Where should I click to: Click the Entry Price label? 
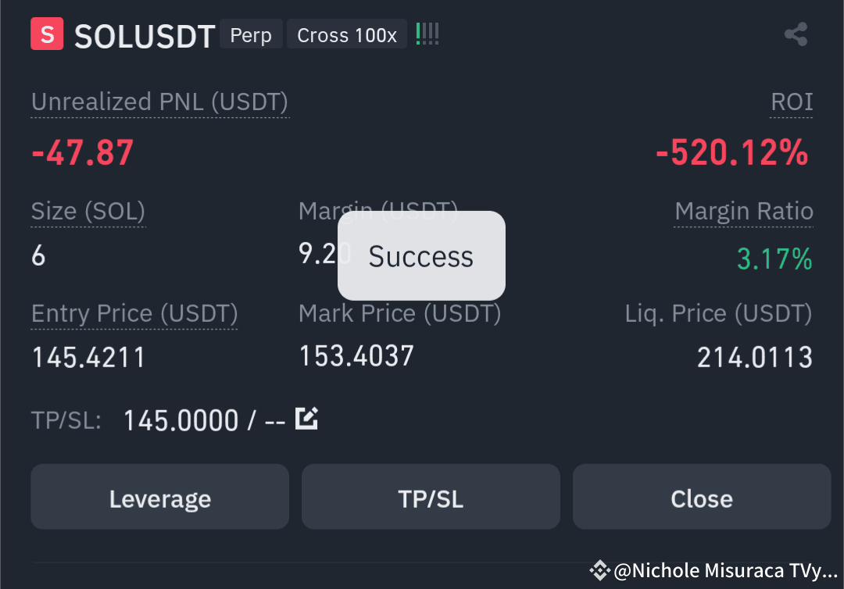pos(134,313)
